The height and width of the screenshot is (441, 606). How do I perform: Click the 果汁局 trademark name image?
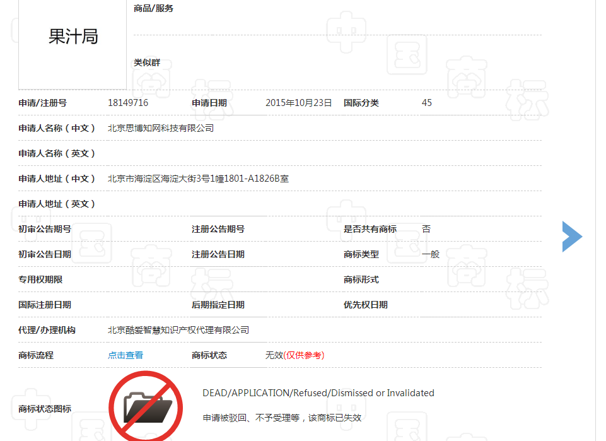[71, 37]
